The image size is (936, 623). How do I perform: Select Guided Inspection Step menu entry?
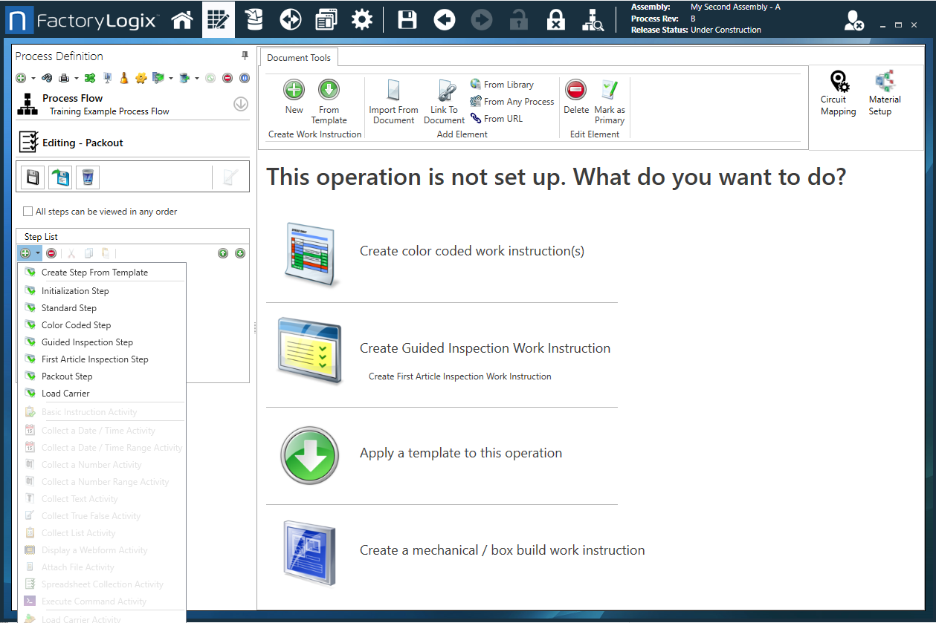click(x=87, y=342)
